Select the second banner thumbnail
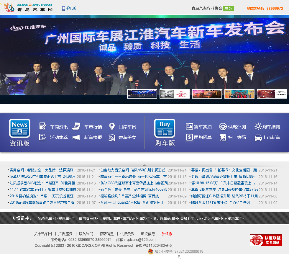289x263 pixels. click(175, 94)
